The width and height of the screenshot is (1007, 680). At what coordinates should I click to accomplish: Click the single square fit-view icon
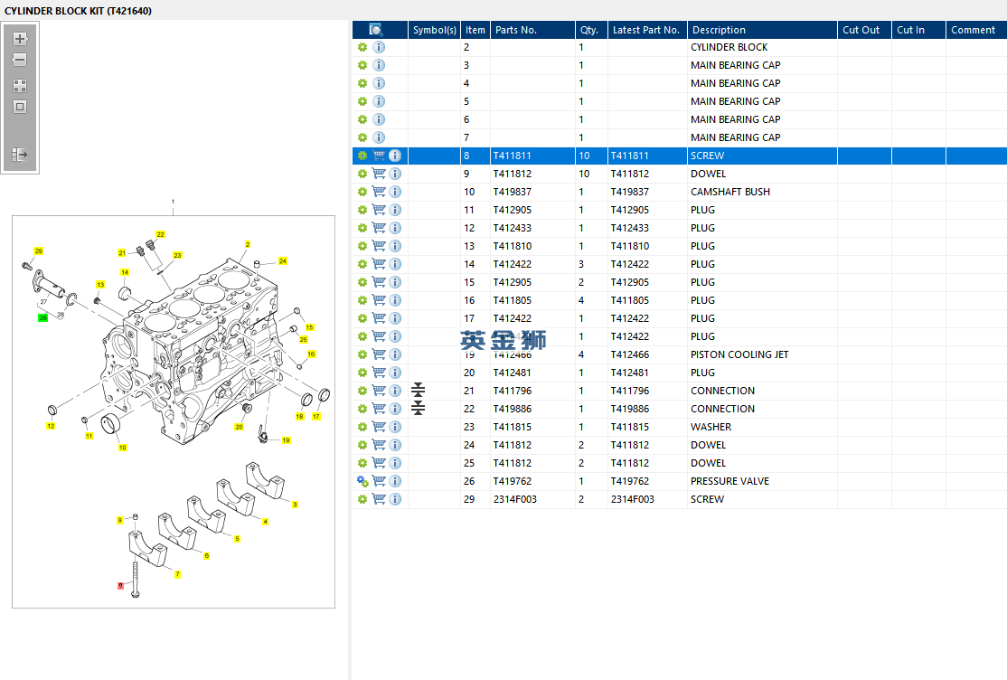point(20,107)
